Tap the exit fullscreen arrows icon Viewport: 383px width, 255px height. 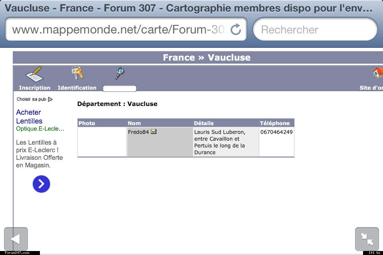tap(367, 239)
